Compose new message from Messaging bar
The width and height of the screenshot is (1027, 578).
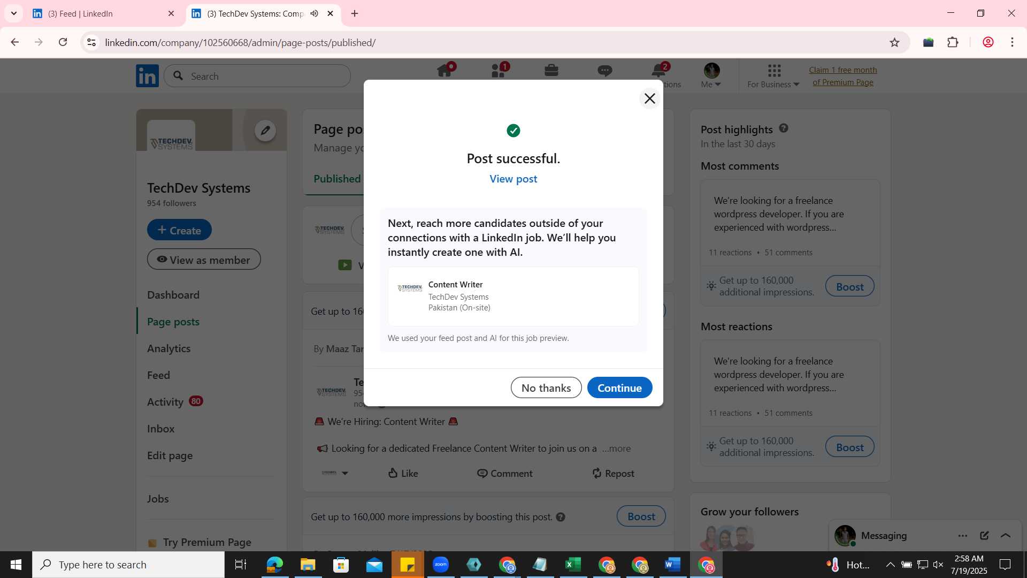tap(984, 536)
